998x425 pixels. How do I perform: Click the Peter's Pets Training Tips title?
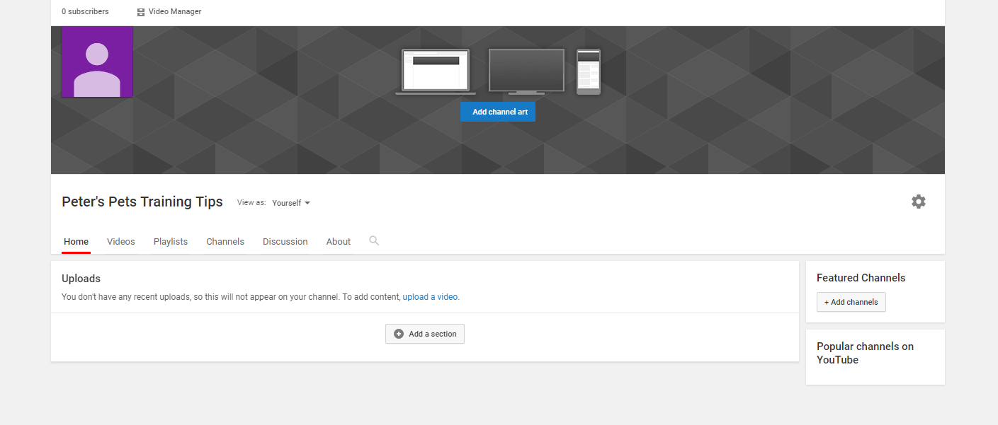[142, 202]
